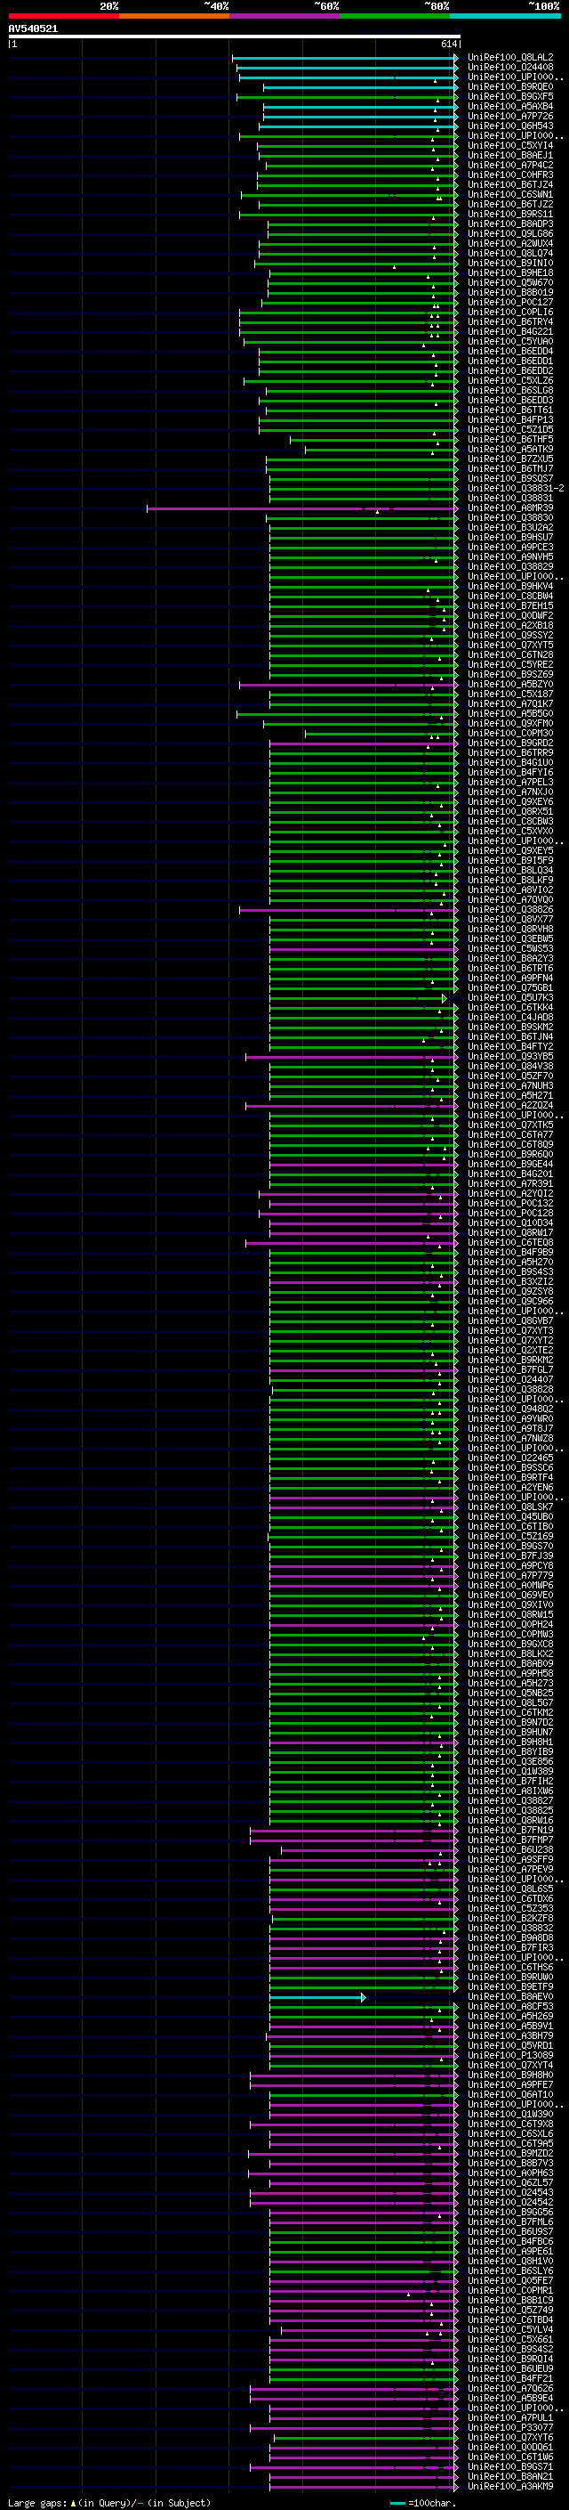Select the purple ~60% identity legend segment

[284, 16]
